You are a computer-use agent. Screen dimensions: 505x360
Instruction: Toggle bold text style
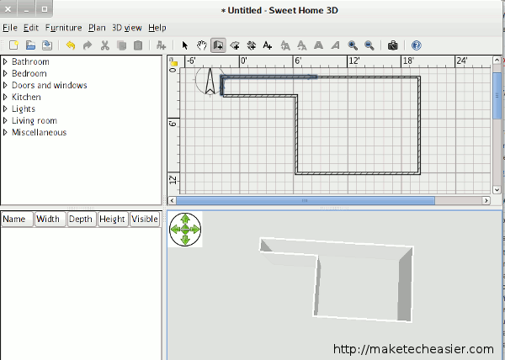[318, 45]
